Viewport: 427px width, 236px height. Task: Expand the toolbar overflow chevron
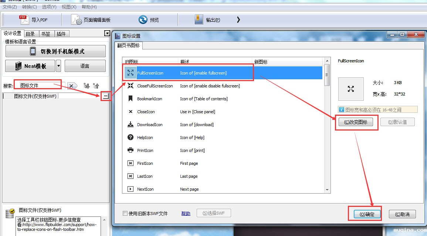click(x=238, y=20)
